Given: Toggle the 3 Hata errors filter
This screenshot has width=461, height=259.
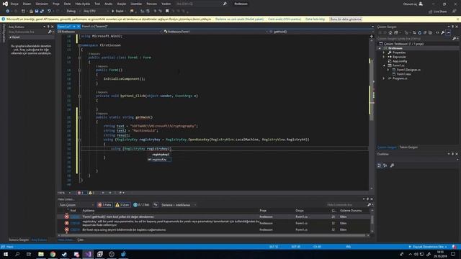Looking at the screenshot, I should tap(105, 204).
